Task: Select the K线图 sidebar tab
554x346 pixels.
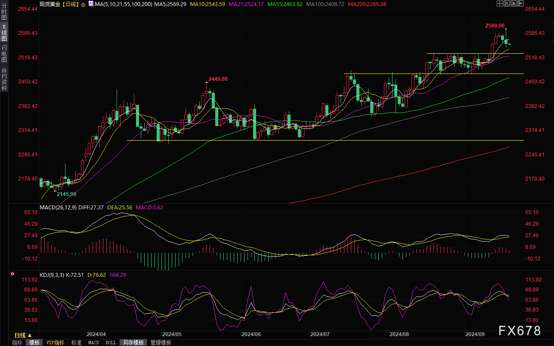Action: (x=4, y=32)
